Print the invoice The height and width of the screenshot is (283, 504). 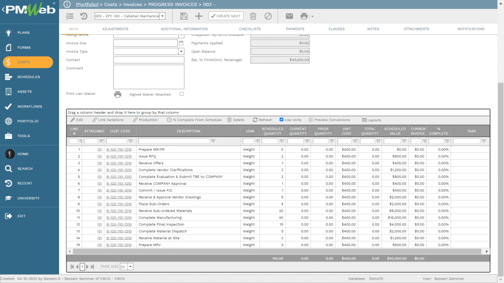point(304,16)
